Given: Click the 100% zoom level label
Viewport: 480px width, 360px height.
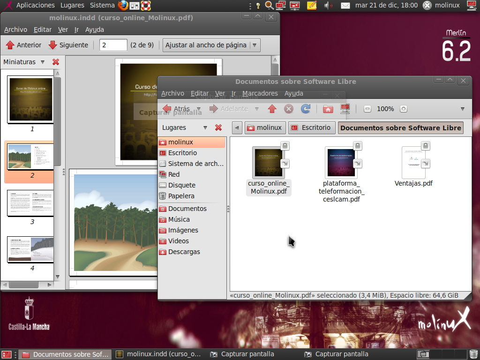Looking at the screenshot, I should [385, 109].
